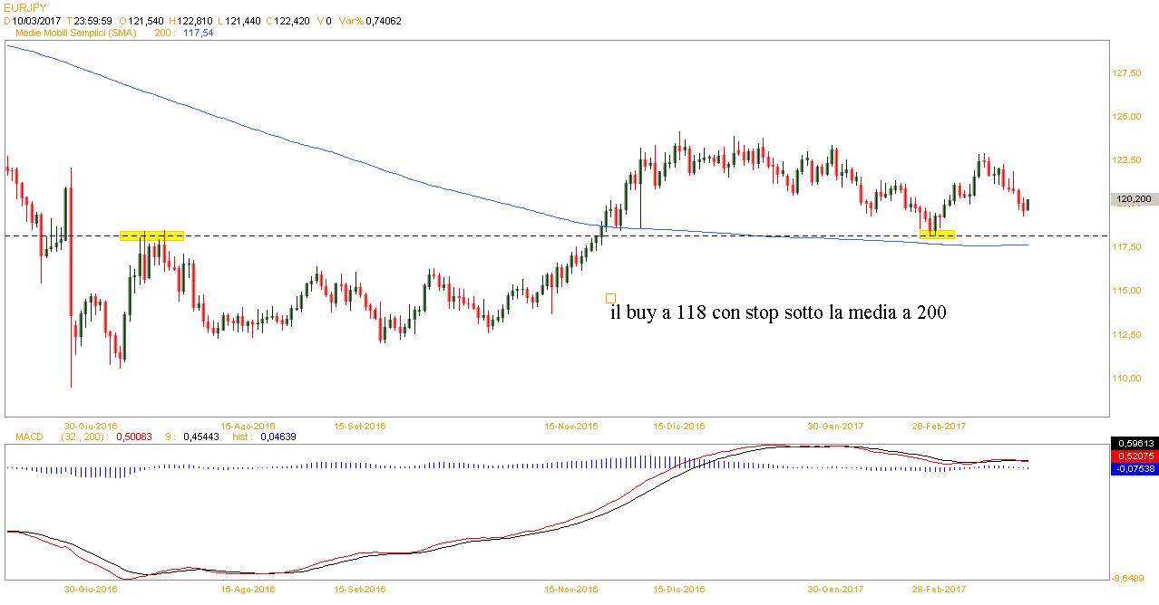The width and height of the screenshot is (1159, 605).
Task: Click 28-Feb-2017 date on bottom MACD axis
Action: tap(939, 589)
